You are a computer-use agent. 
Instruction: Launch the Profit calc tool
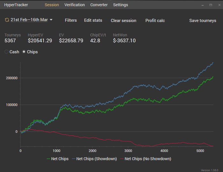click(155, 20)
